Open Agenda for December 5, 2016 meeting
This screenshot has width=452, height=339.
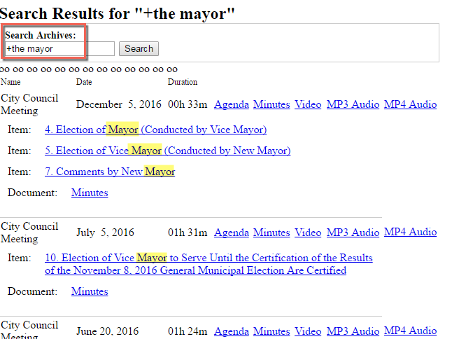231,104
